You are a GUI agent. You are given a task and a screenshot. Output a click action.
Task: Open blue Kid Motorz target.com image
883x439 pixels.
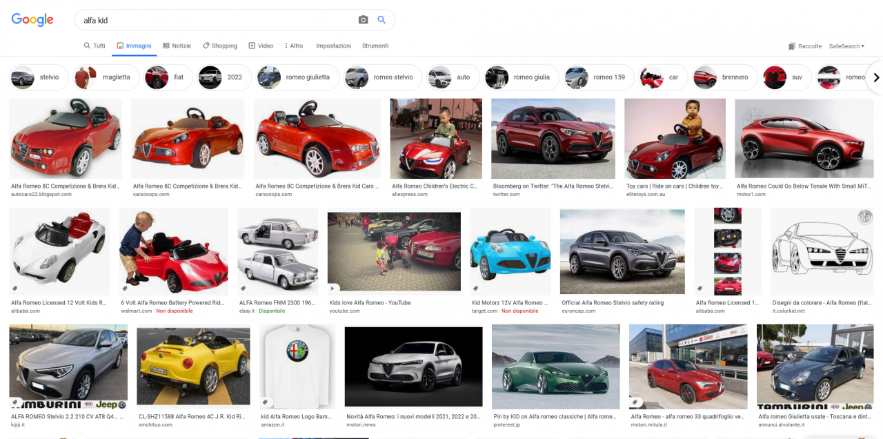click(x=510, y=252)
